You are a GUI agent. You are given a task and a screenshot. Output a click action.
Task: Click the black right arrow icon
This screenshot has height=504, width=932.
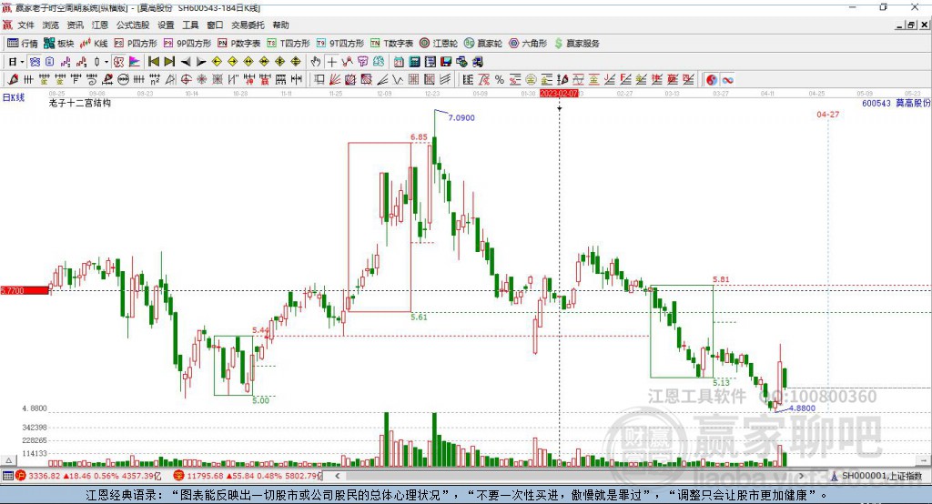coord(201,62)
